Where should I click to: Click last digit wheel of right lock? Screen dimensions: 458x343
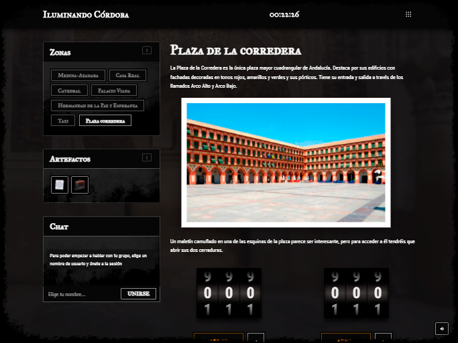[x=378, y=293]
